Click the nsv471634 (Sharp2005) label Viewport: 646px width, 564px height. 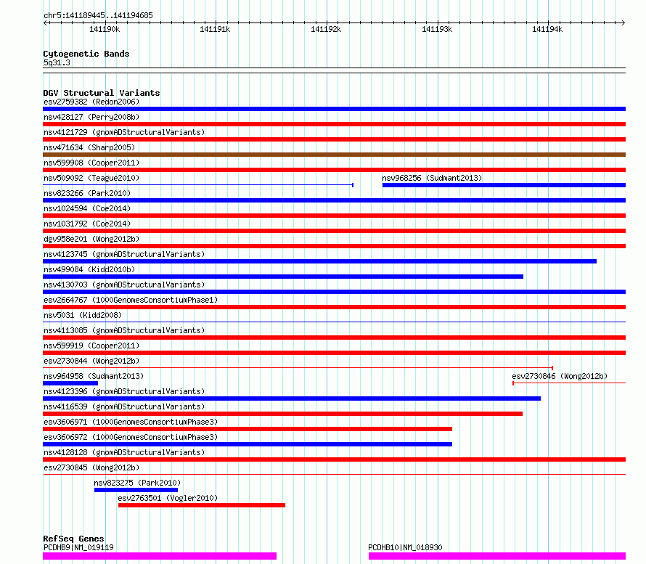[89, 147]
